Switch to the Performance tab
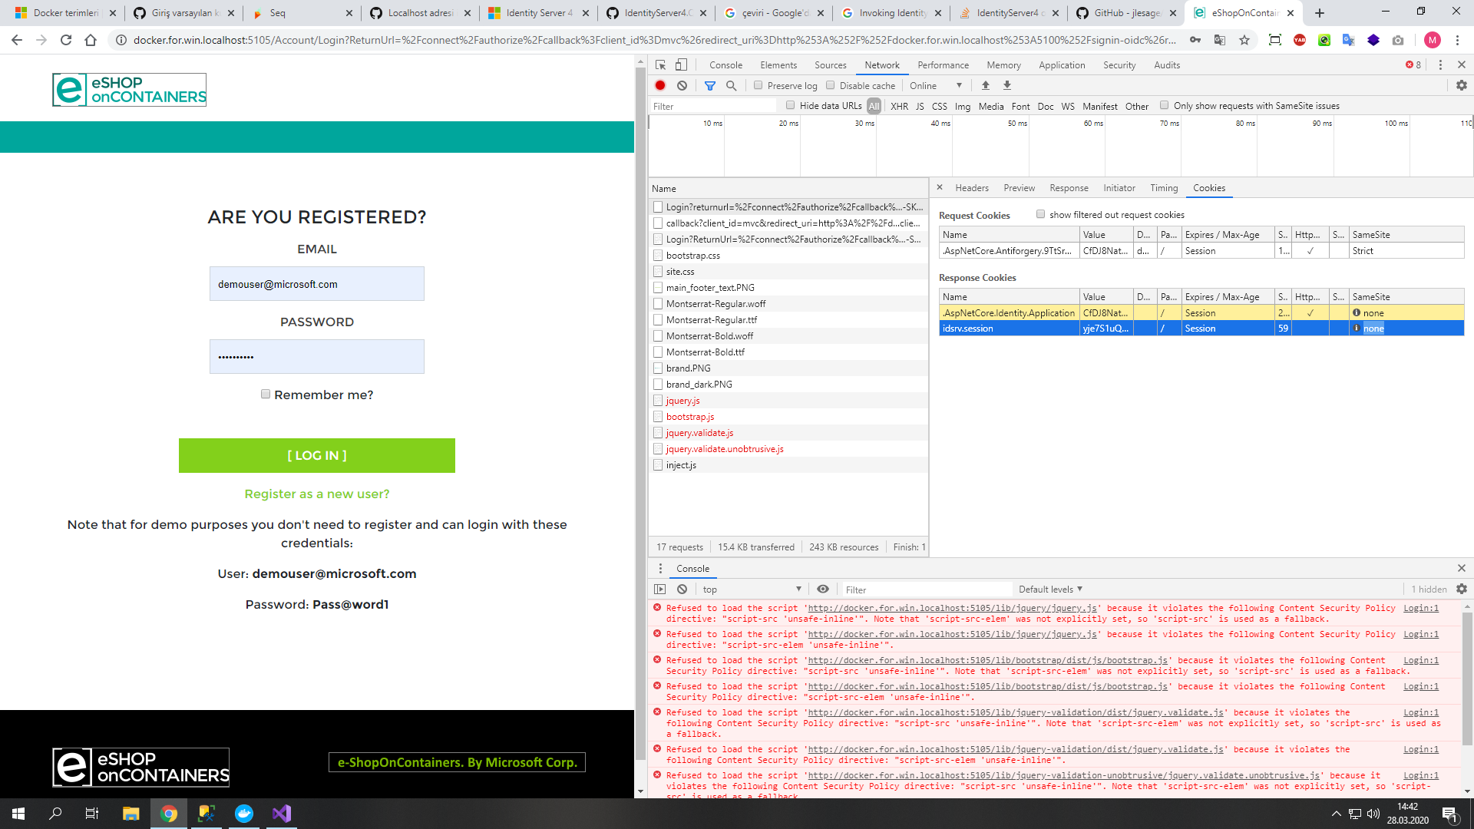 pyautogui.click(x=943, y=65)
